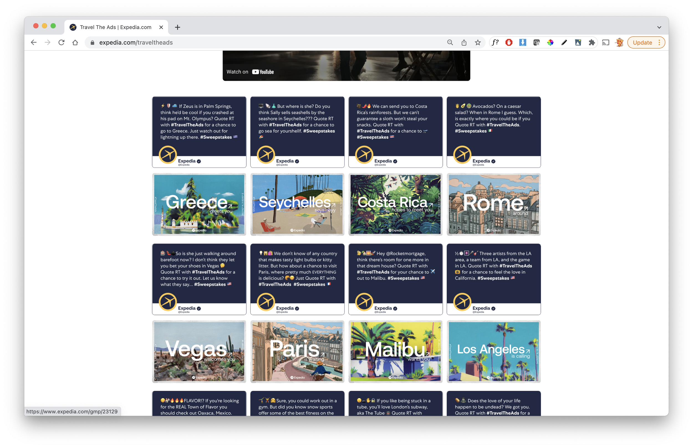Open the WhatFont f? extension
Viewport: 693px width, 448px height.
(x=495, y=42)
